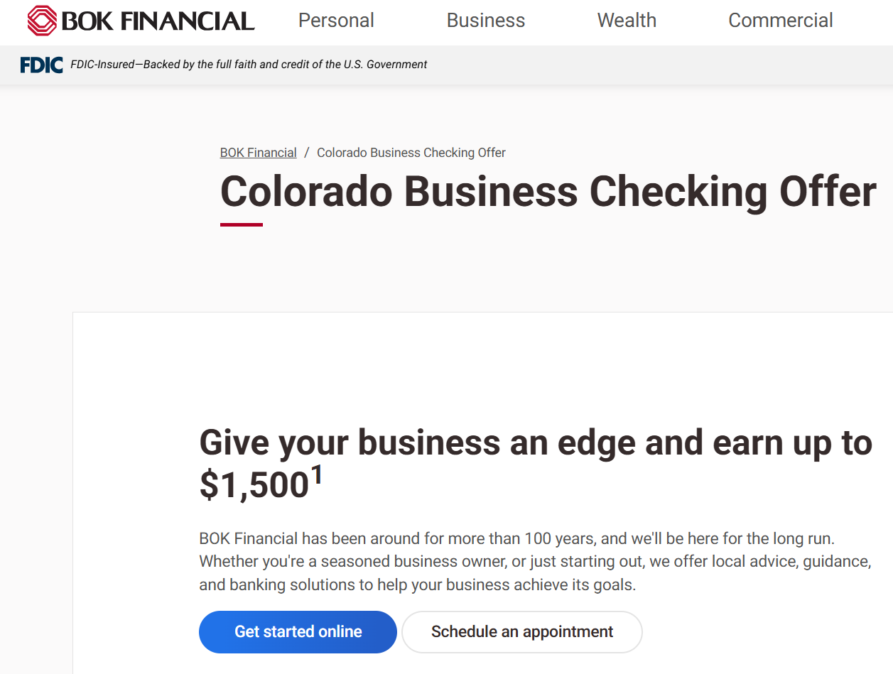Select the Wealth navigation item
The height and width of the screenshot is (674, 893).
(x=627, y=21)
